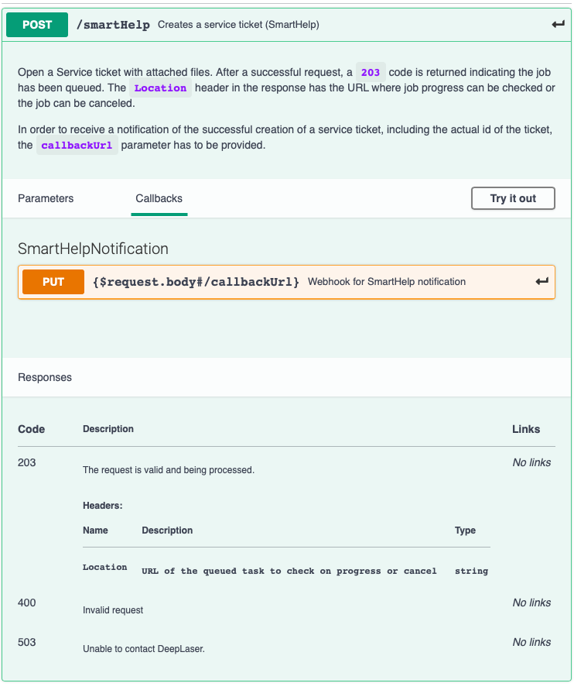
Task: Collapse the PUT webhook using its arrow icon
Action: click(539, 281)
